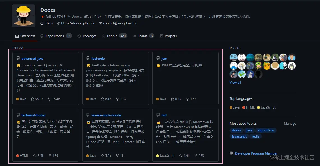Click the Developer Program gear icon
The image size is (320, 166).
[x=231, y=153]
